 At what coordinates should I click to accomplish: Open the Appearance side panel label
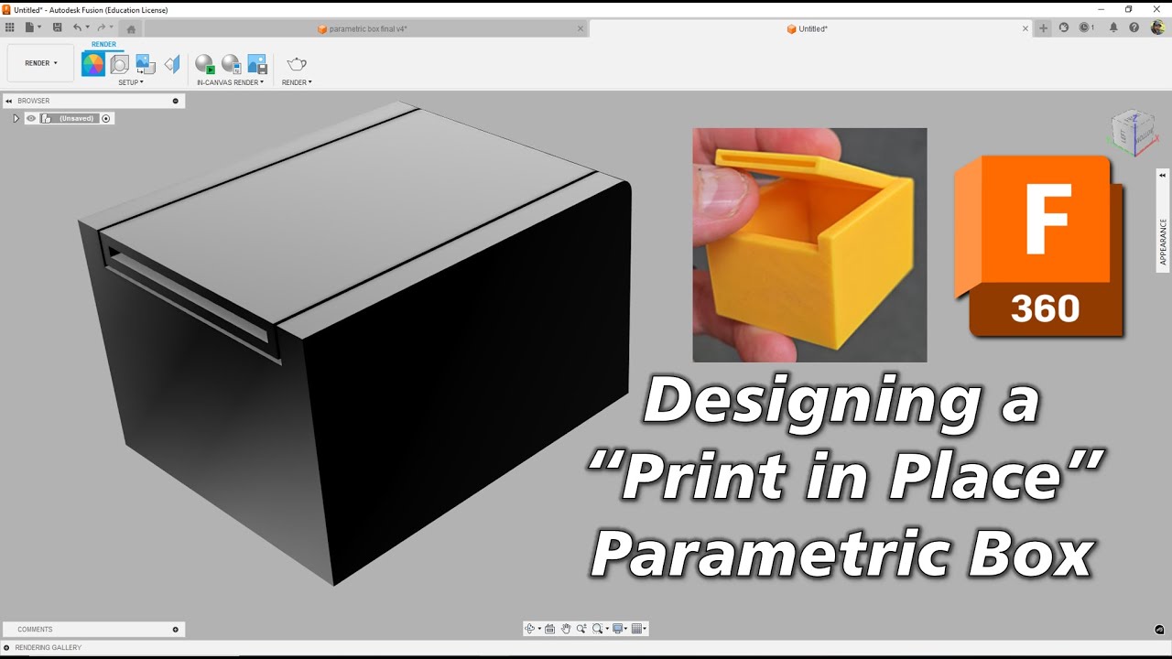(x=1163, y=242)
